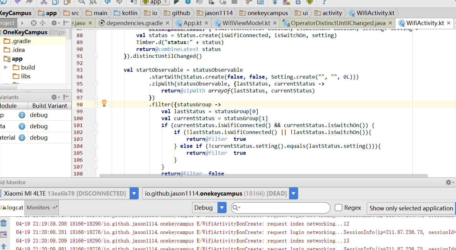456x250 pixels.
Task: Switch to the WifiViewModel.kt tab
Action: point(246,23)
